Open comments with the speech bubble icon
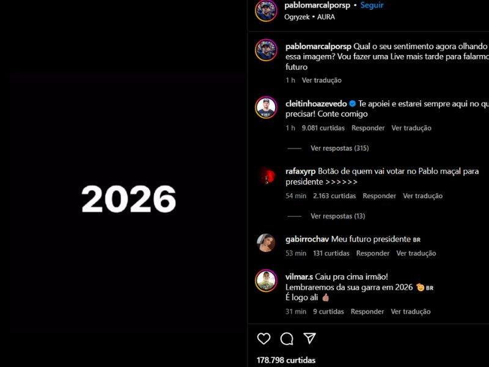This screenshot has width=489, height=367. coord(287,339)
